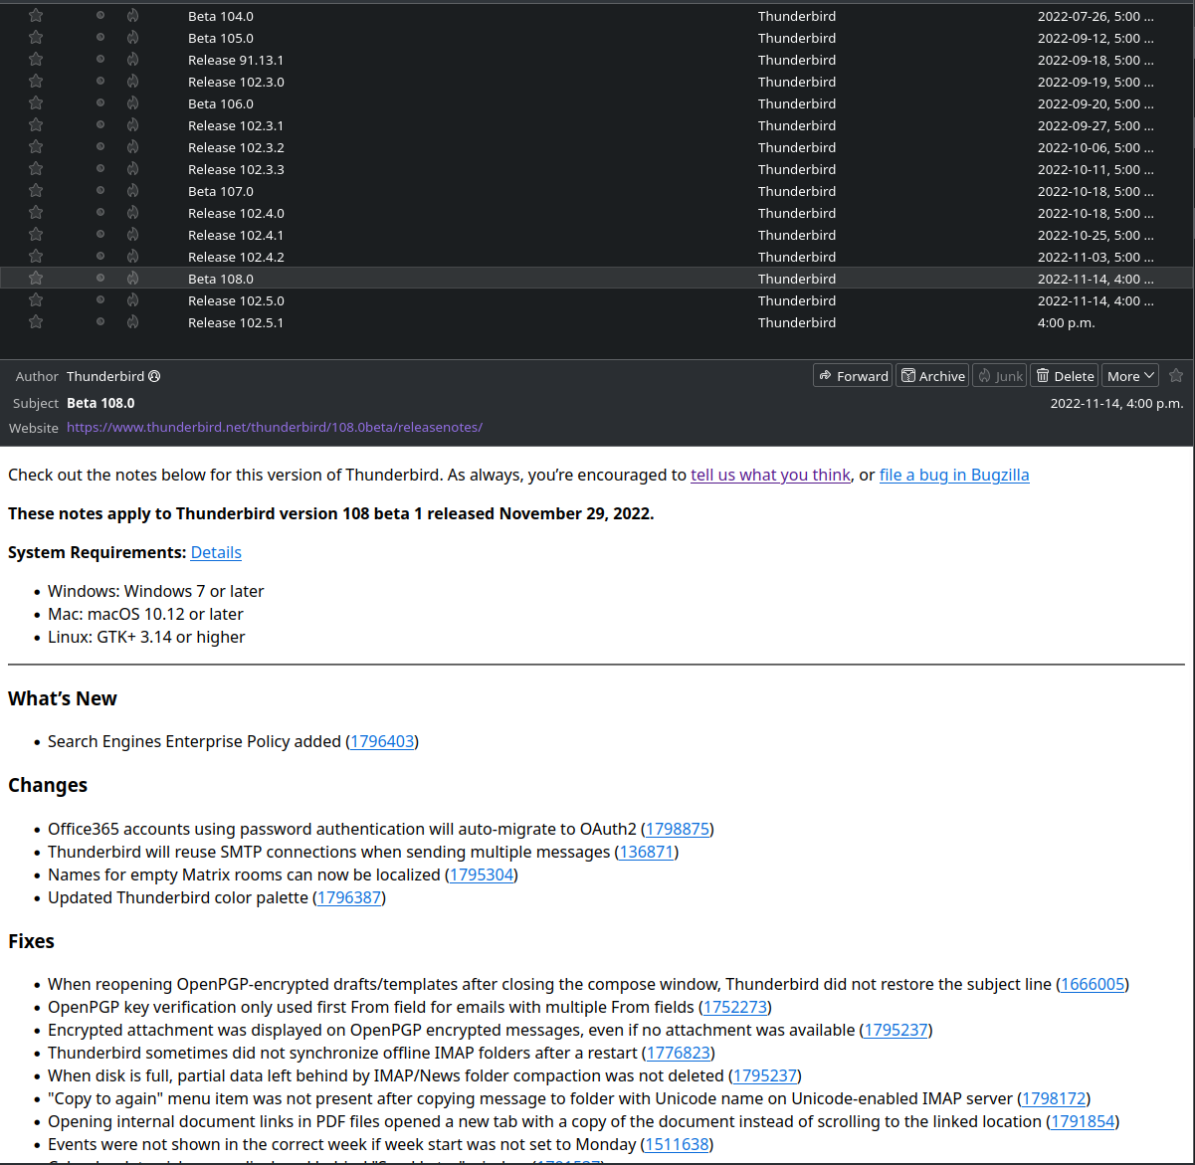Star the Beta 104.0 message row

point(36,16)
